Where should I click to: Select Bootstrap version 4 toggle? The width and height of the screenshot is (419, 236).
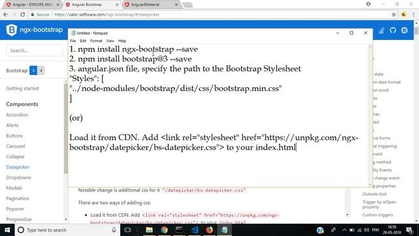coord(41,70)
